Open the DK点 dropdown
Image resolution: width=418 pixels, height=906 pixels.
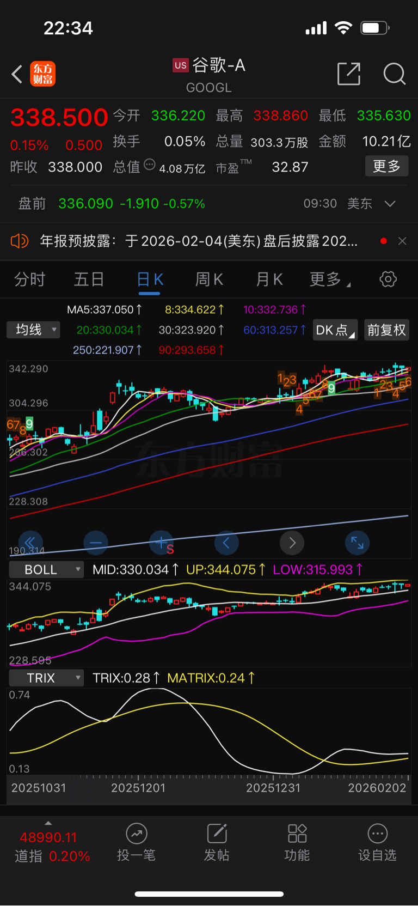coord(335,330)
